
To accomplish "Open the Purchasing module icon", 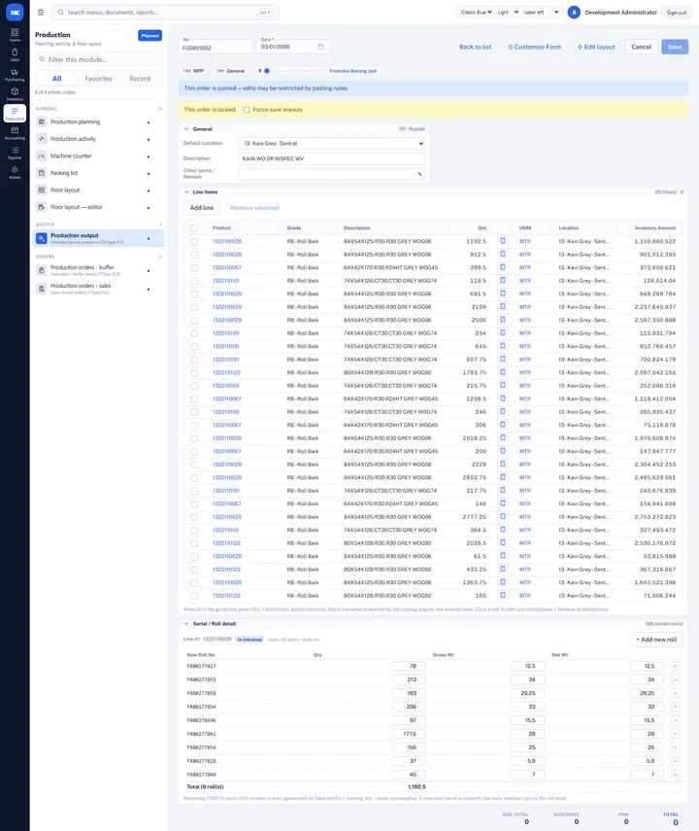I will pos(15,74).
